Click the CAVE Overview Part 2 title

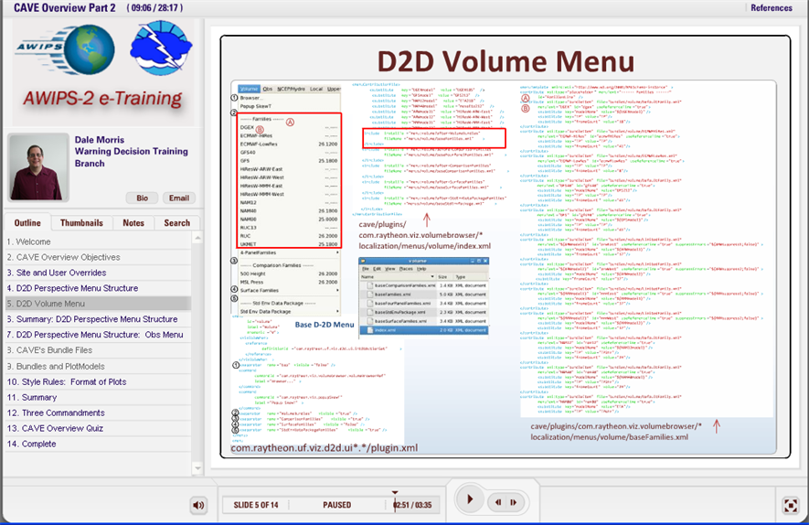[x=65, y=7]
